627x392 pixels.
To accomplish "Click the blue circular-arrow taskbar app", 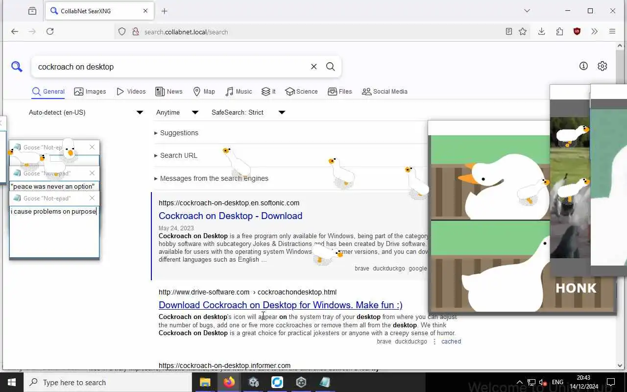I will 277,382.
